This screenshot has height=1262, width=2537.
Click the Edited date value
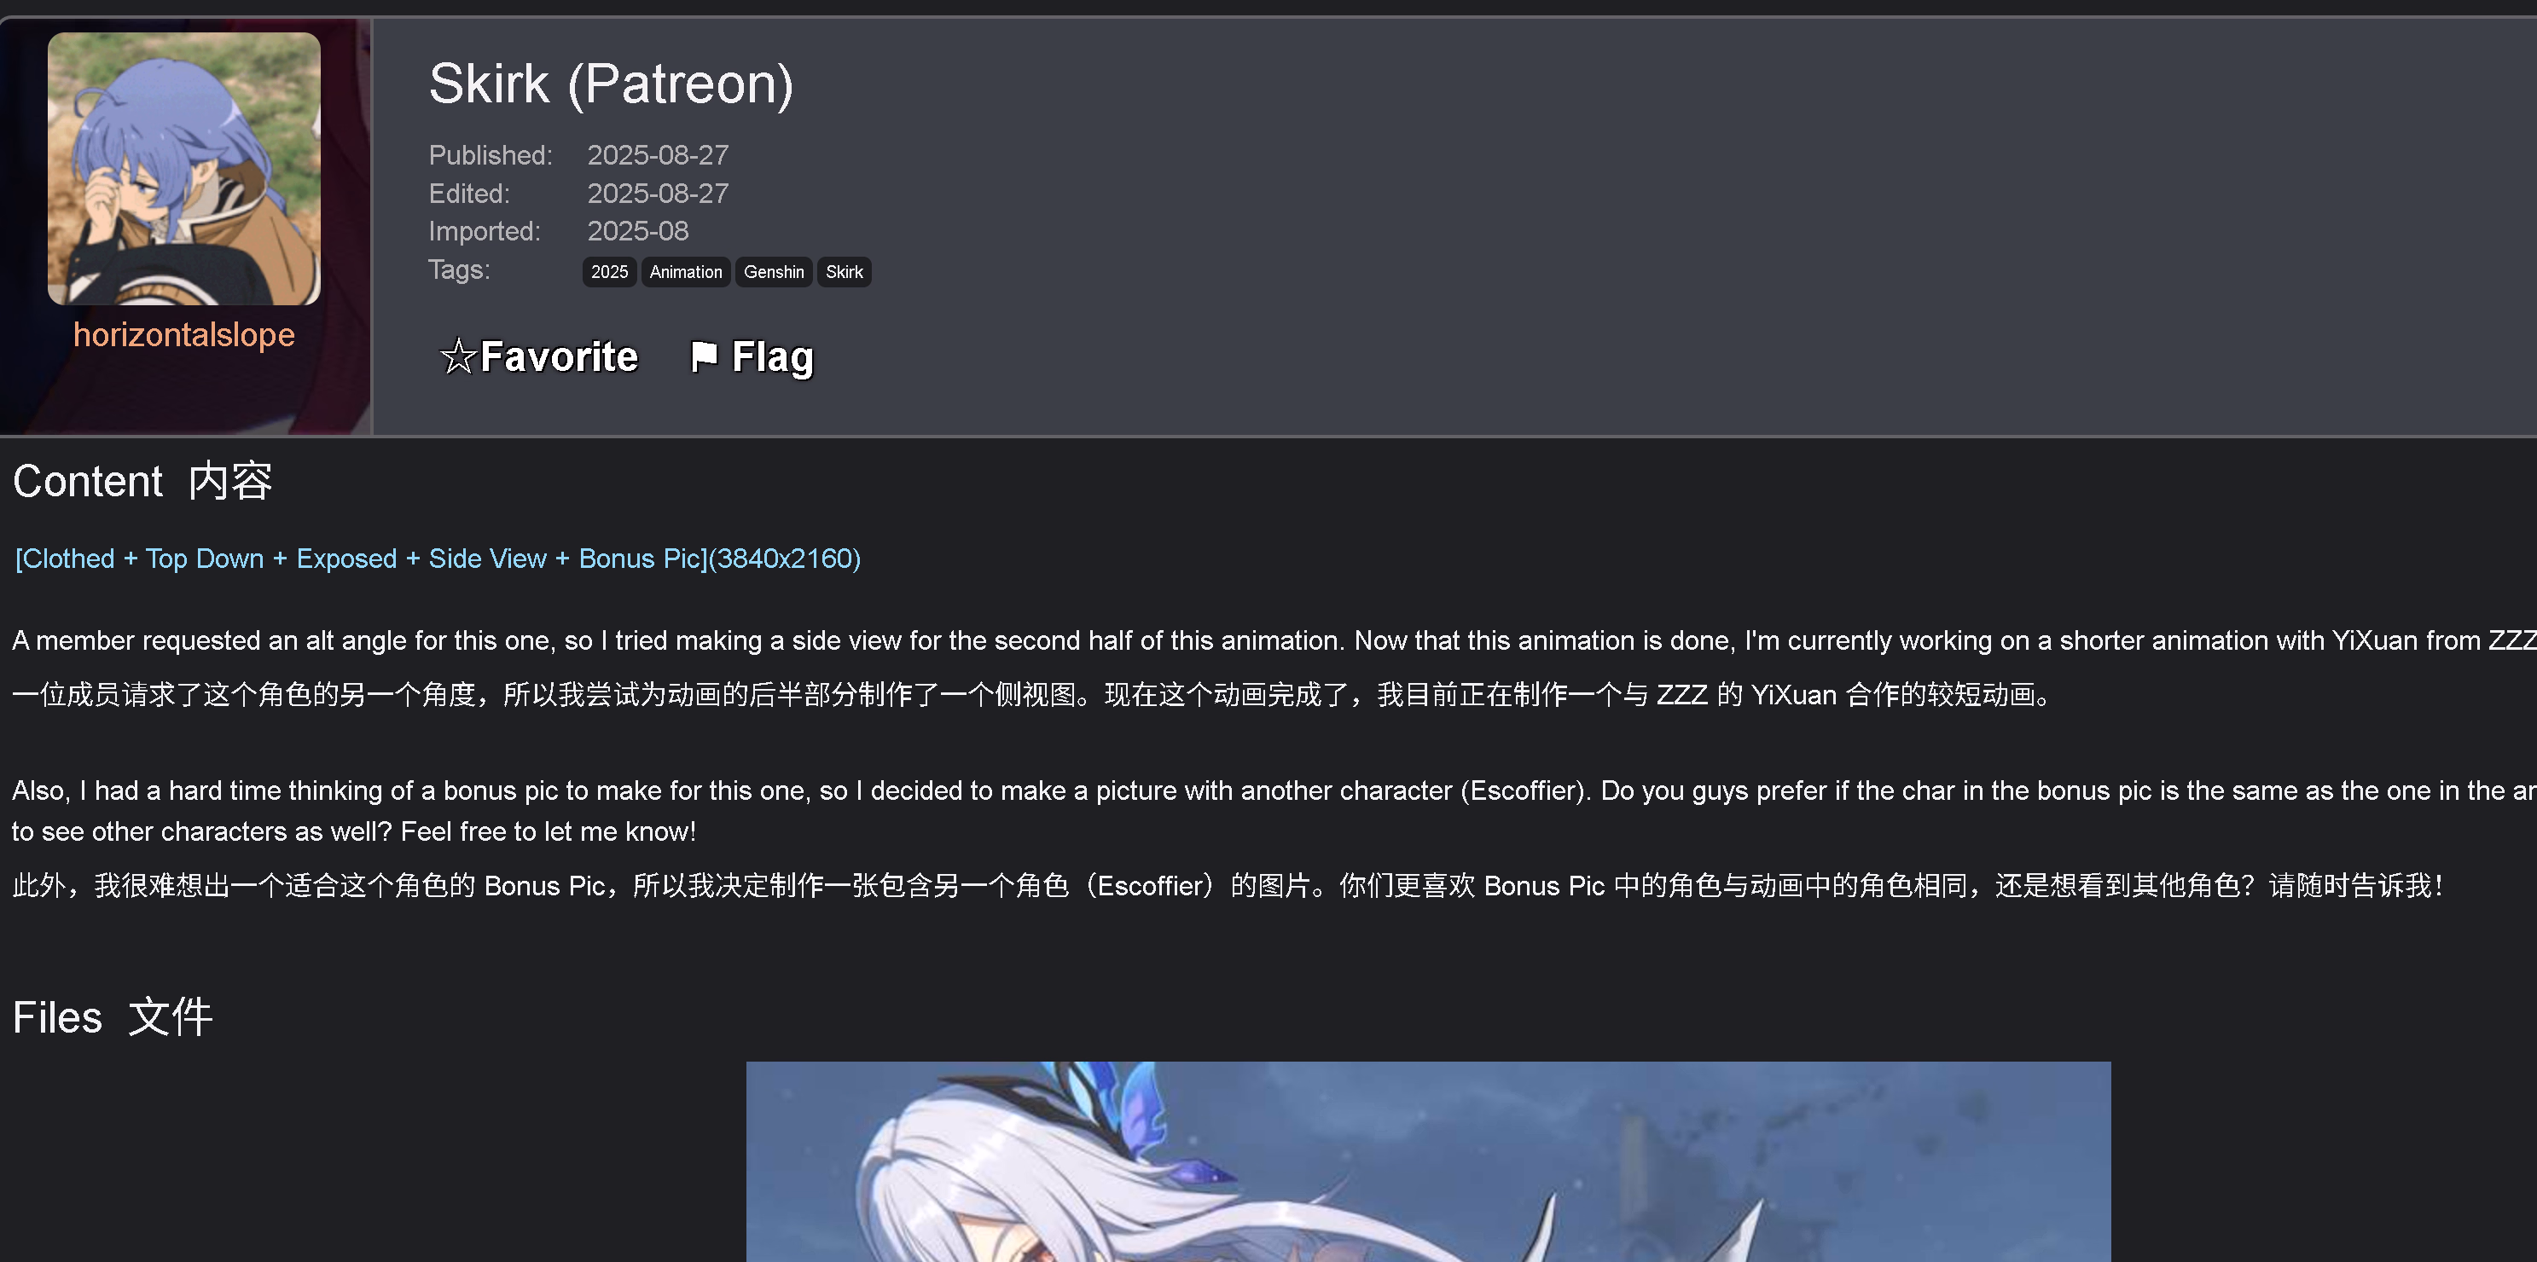(658, 193)
